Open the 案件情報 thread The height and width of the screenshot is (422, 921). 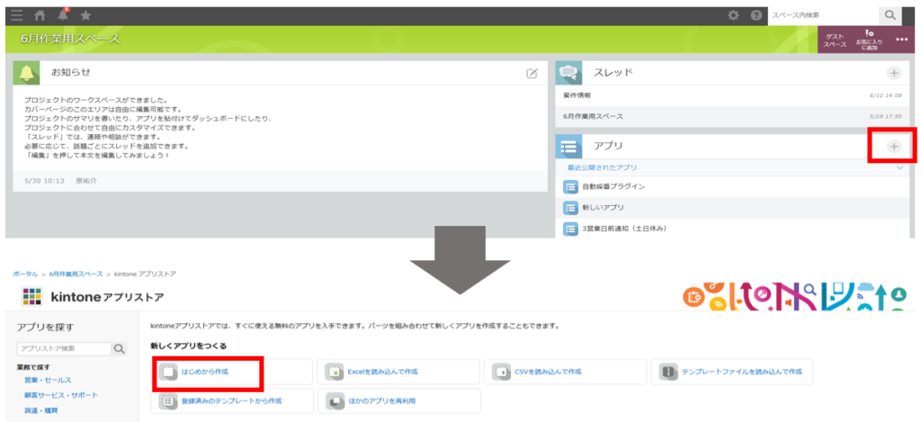(732, 95)
